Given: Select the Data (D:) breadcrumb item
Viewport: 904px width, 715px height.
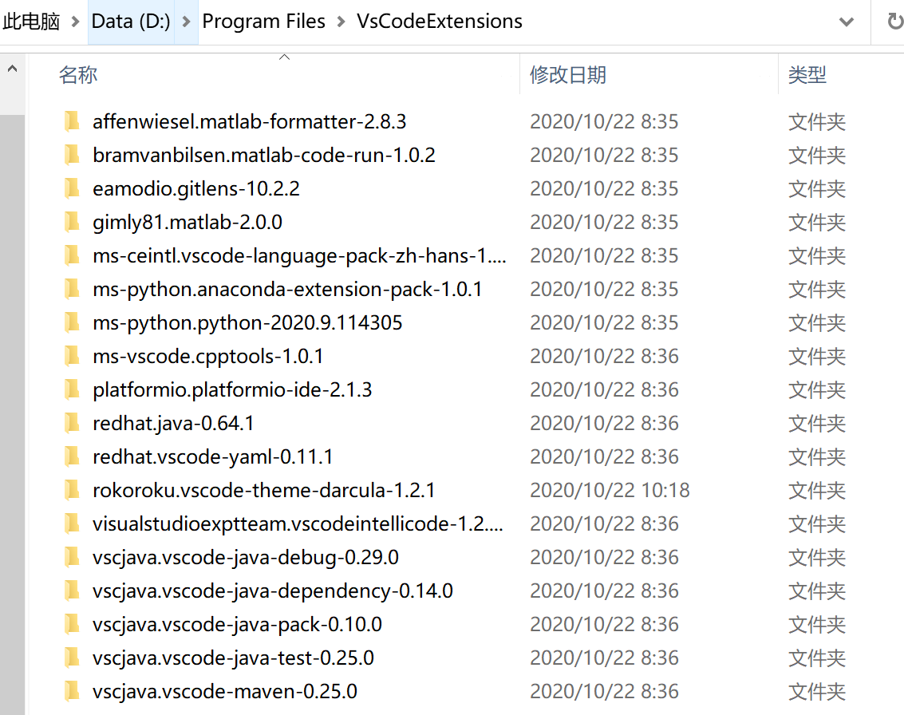Looking at the screenshot, I should pyautogui.click(x=130, y=22).
